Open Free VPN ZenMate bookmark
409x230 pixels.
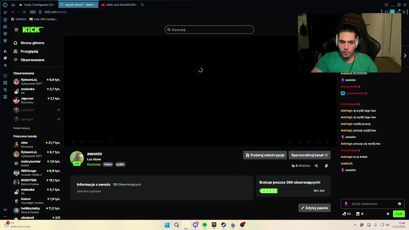43,19
